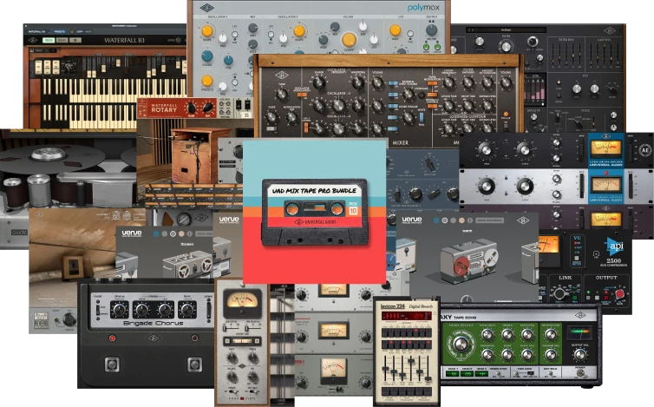
Task: Click the Output Vol knob on Galaxy Tape Echo
Action: point(579,355)
